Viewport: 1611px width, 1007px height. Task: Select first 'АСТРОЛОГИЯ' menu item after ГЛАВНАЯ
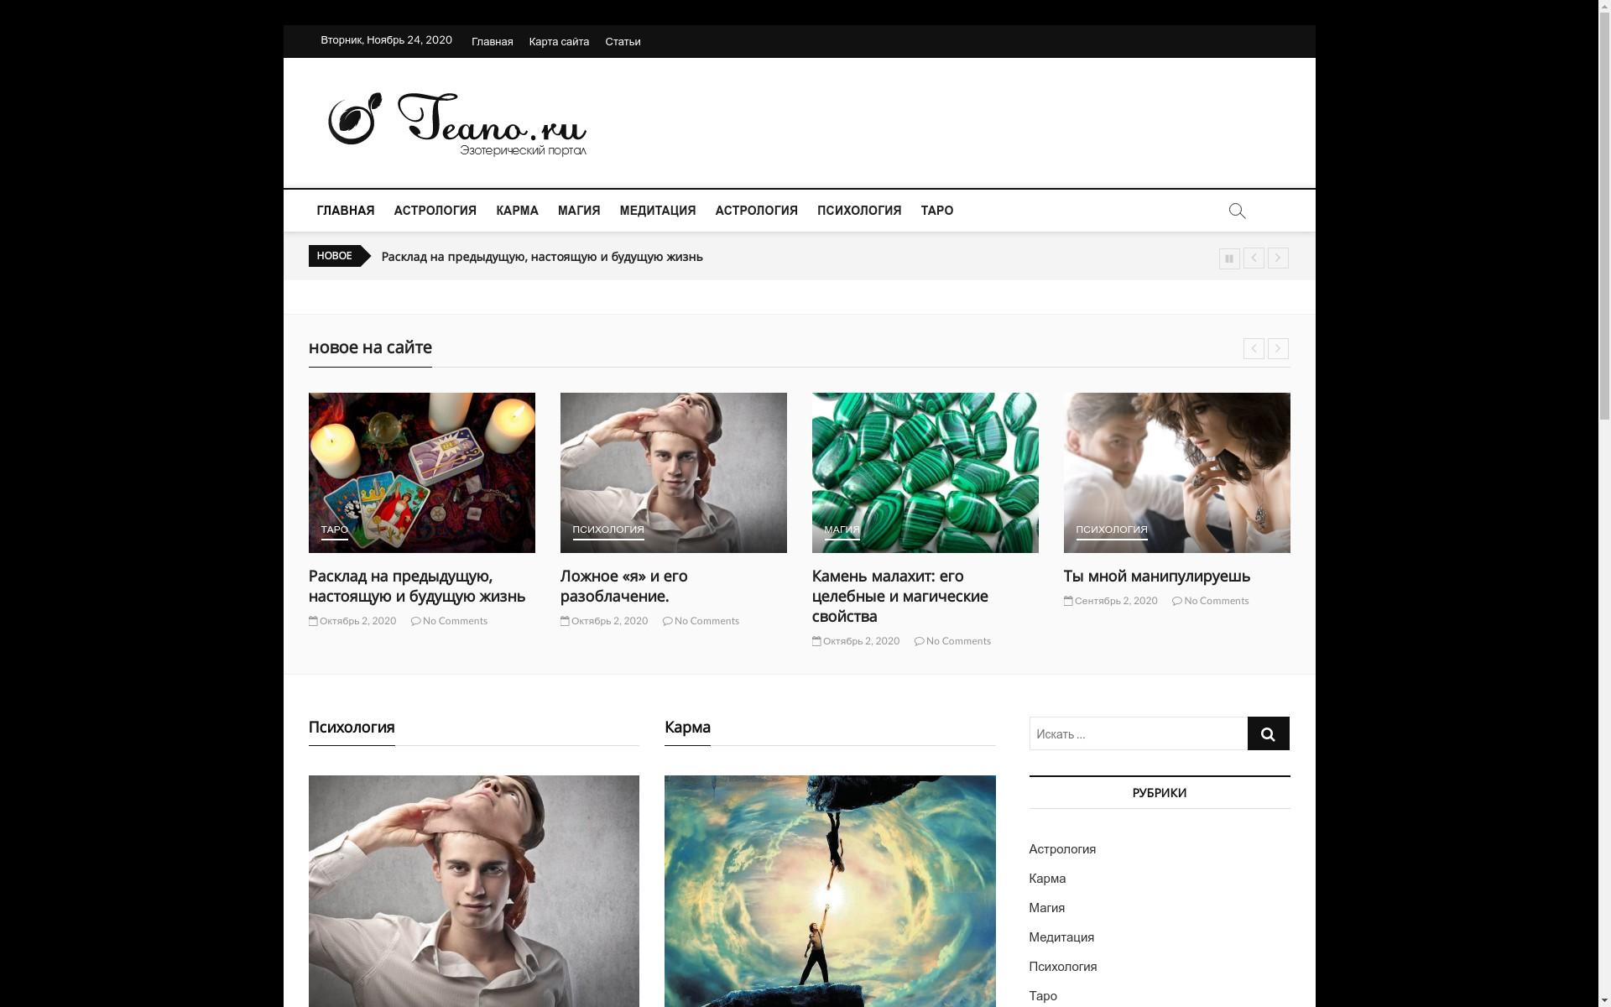pos(435,211)
